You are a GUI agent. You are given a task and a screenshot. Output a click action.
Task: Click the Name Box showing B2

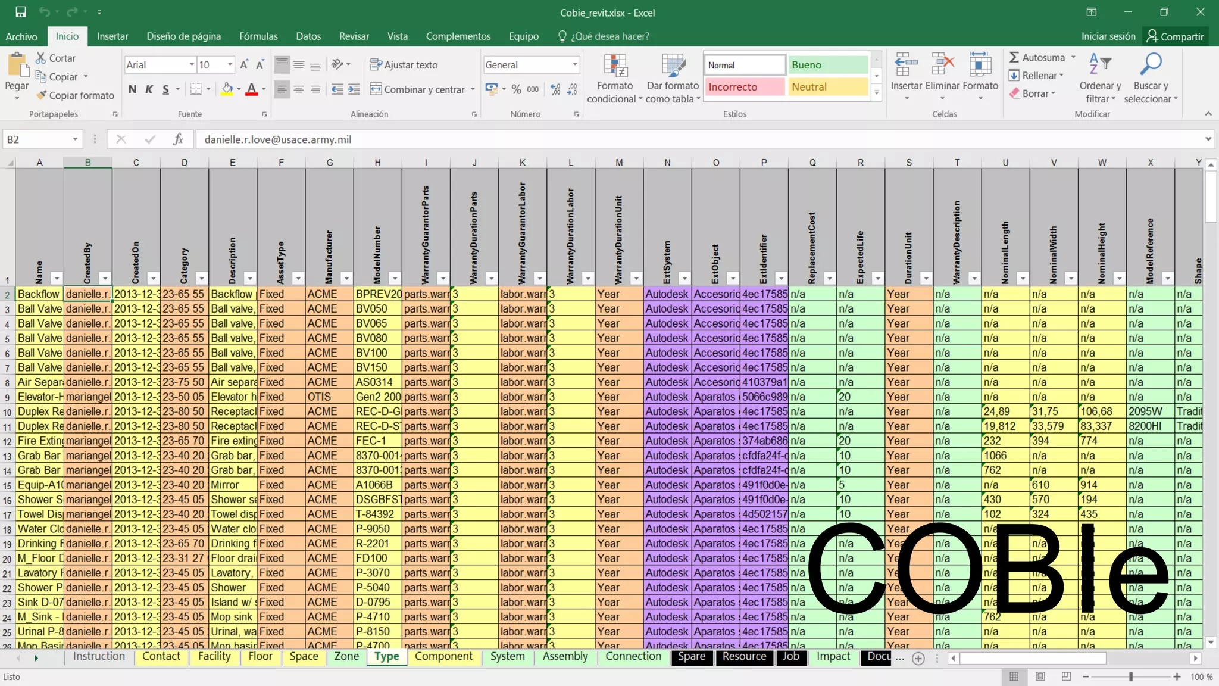[36, 139]
